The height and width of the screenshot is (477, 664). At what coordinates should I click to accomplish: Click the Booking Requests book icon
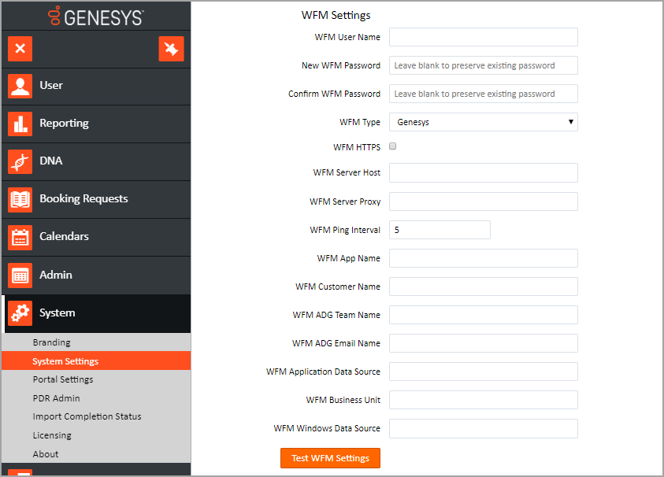point(20,199)
